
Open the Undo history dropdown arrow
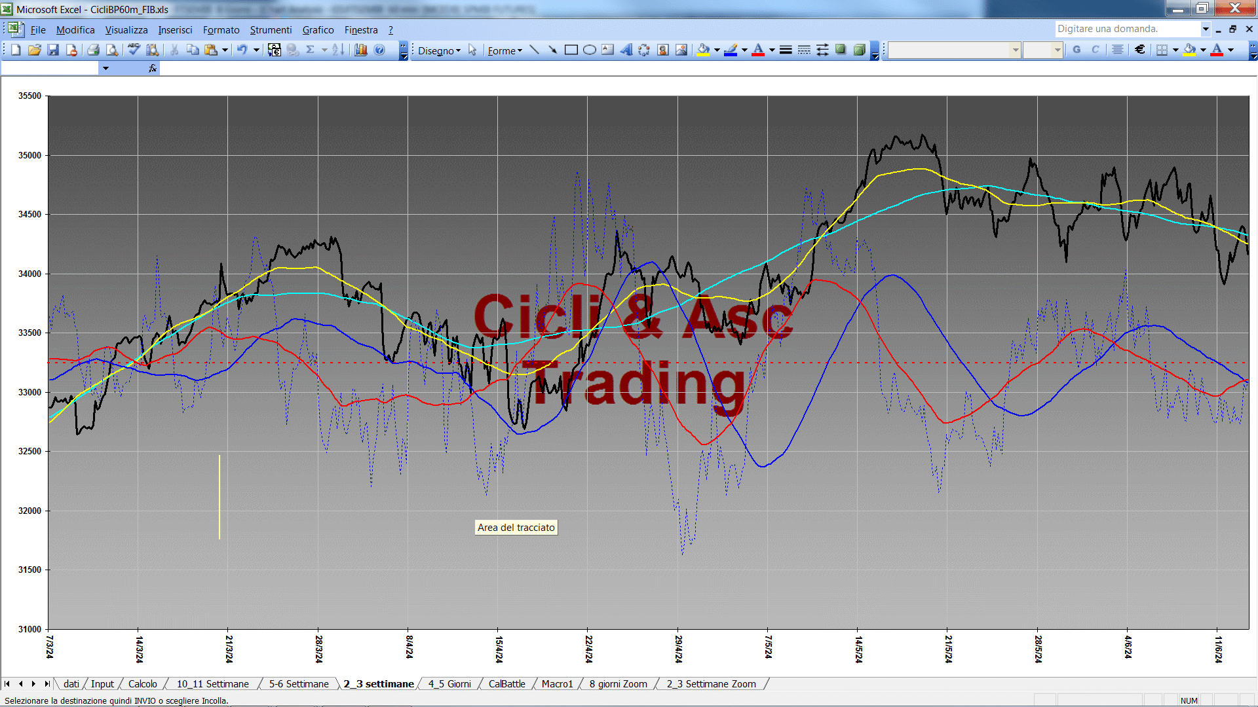click(x=256, y=50)
